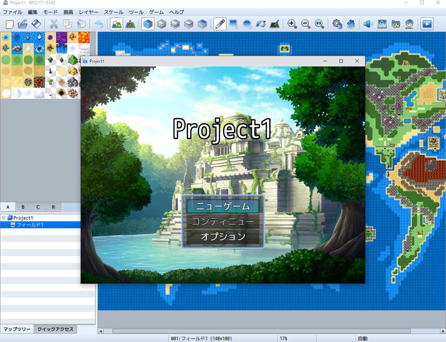
Task: Click the Undo arrow icon
Action: pos(98,24)
